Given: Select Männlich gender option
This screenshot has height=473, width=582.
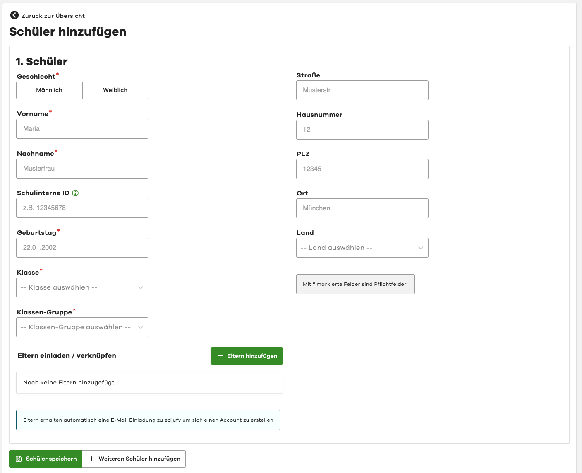Looking at the screenshot, I should (x=49, y=90).
